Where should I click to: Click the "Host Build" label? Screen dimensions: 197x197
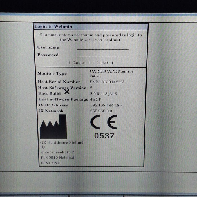pyautogui.click(x=50, y=93)
